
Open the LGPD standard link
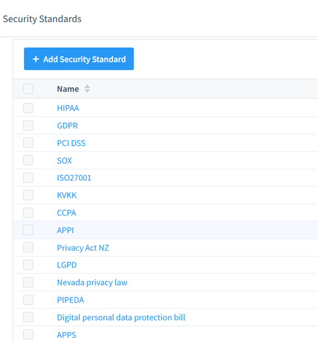tap(67, 265)
